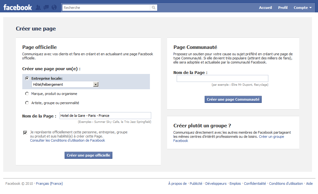The height and width of the screenshot is (194, 318).
Task: Click the Facebook logo
Action: 18,8
